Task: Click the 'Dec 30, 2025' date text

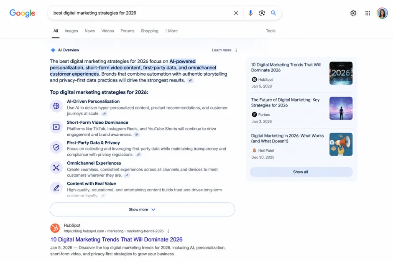Action: pos(263,157)
